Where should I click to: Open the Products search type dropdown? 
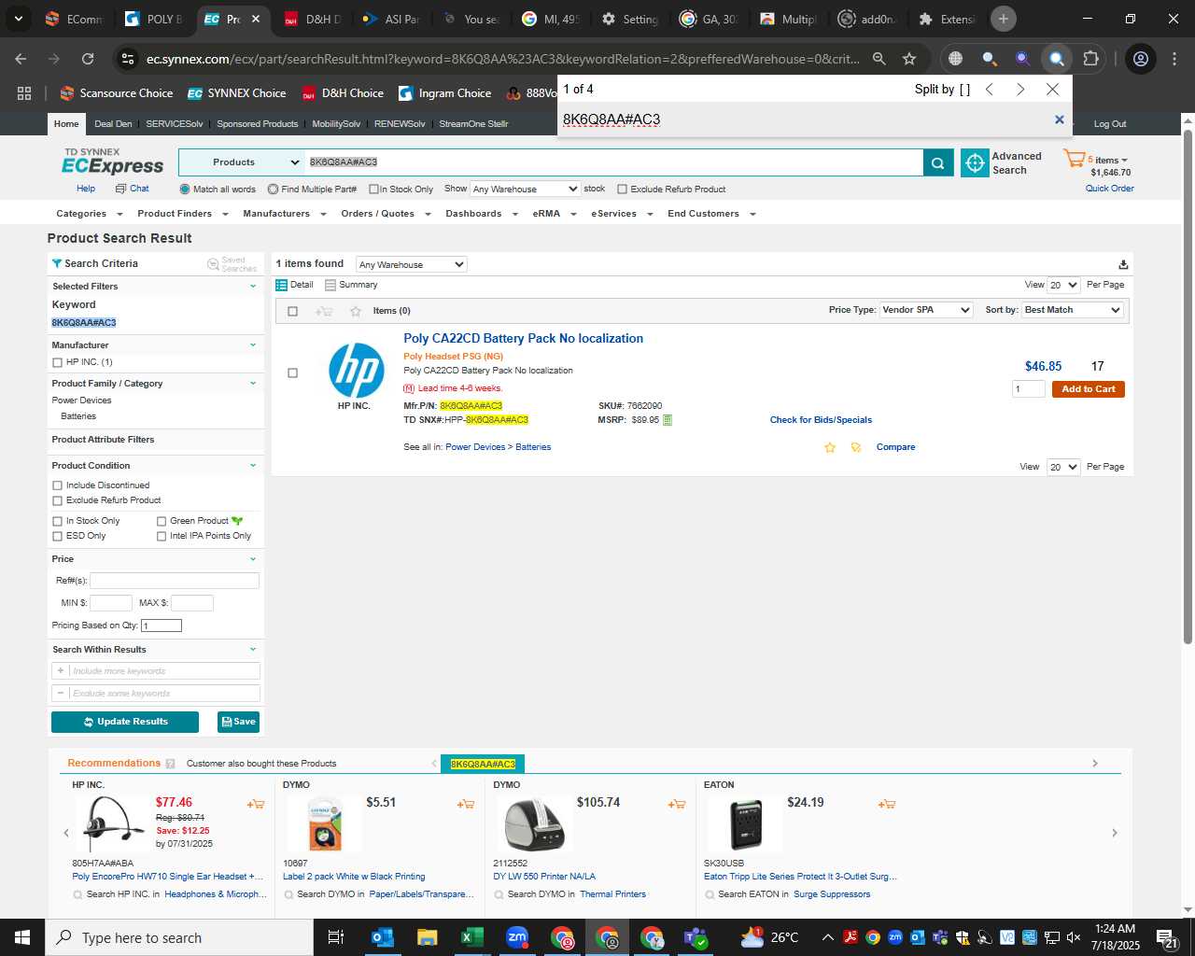pos(241,162)
